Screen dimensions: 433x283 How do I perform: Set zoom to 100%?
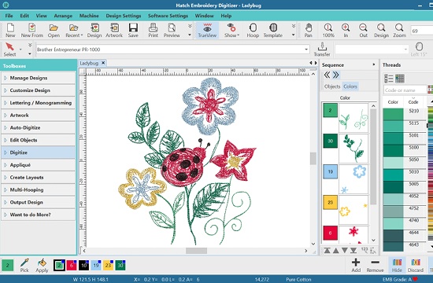click(328, 30)
